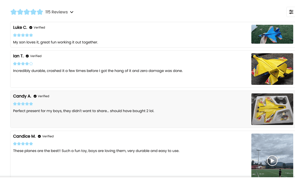Image resolution: width=295 pixels, height=179 pixels.
Task: Open Luke C.'s blue plane photo
Action: [x=272, y=34]
